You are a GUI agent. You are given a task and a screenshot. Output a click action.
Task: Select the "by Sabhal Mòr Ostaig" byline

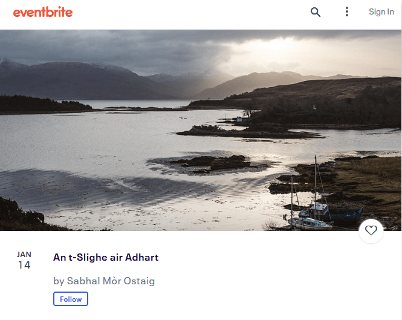point(104,281)
